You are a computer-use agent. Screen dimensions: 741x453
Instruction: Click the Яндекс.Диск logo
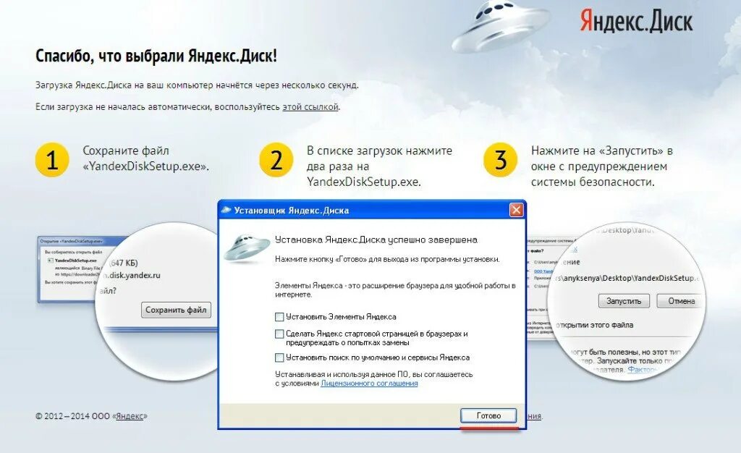point(635,21)
